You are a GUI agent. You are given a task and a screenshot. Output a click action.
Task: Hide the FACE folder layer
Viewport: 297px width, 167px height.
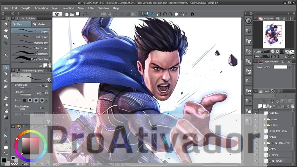click(x=256, y=125)
